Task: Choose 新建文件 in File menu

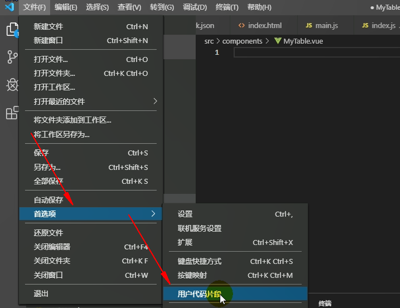Action: tap(48, 27)
